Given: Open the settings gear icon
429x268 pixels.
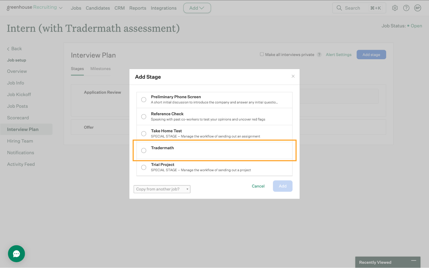Looking at the screenshot, I should (395, 8).
